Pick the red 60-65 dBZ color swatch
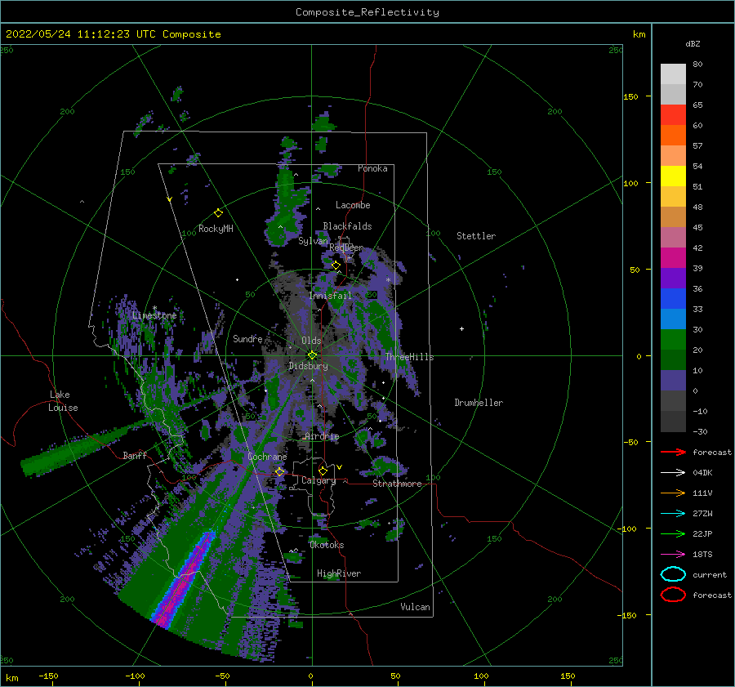This screenshot has width=735, height=687. [673, 115]
